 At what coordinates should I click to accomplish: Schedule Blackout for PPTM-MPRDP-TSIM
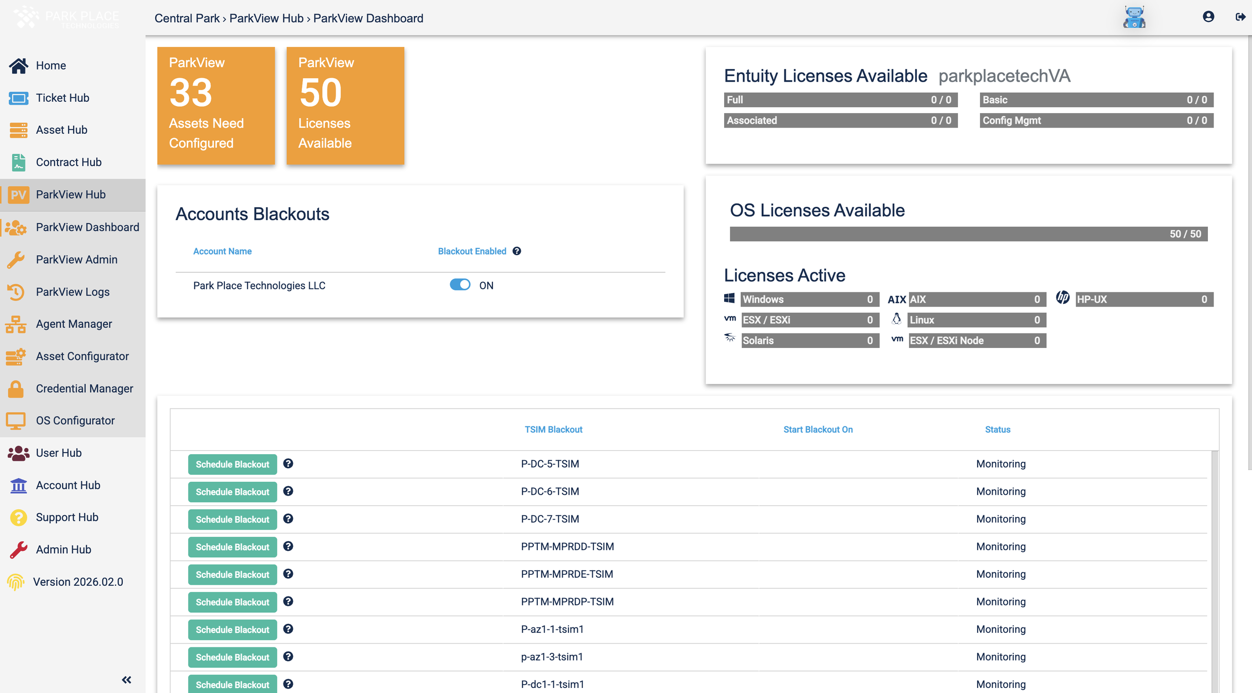232,602
